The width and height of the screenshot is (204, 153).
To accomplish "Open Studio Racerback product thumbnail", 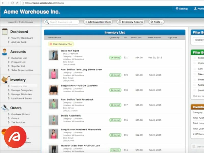I will (x=54, y=120).
